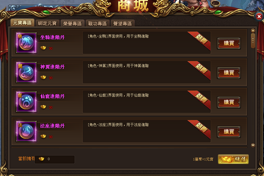The width and height of the screenshot is (264, 176).
Task: Select the 法座進階丹 flame orb icon
Action: (x=26, y=131)
